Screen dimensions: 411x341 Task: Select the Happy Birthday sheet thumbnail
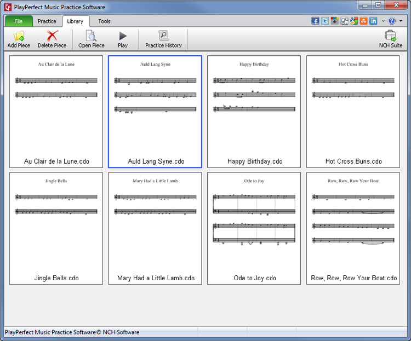coord(254,112)
